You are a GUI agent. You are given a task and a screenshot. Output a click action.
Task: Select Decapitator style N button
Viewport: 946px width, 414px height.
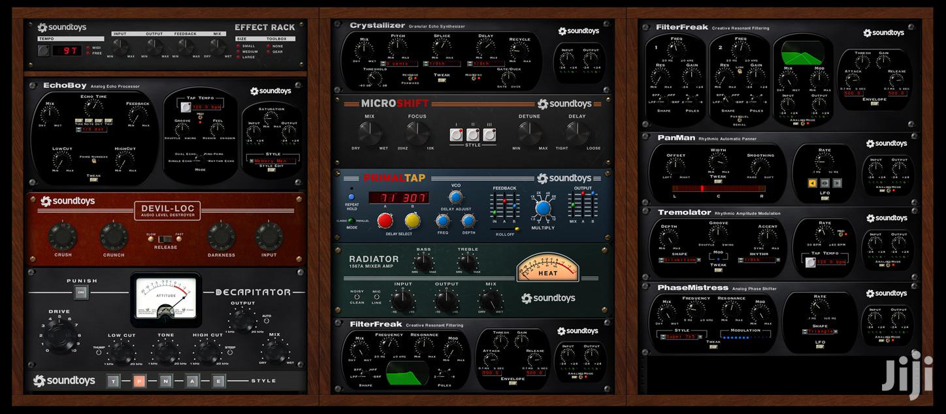(166, 381)
